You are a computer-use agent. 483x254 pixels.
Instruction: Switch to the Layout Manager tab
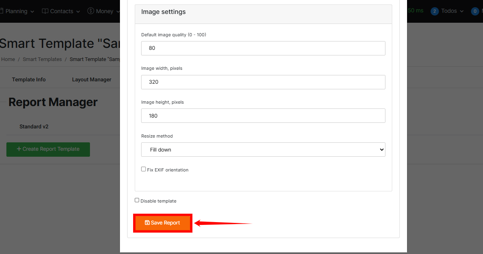coord(92,79)
